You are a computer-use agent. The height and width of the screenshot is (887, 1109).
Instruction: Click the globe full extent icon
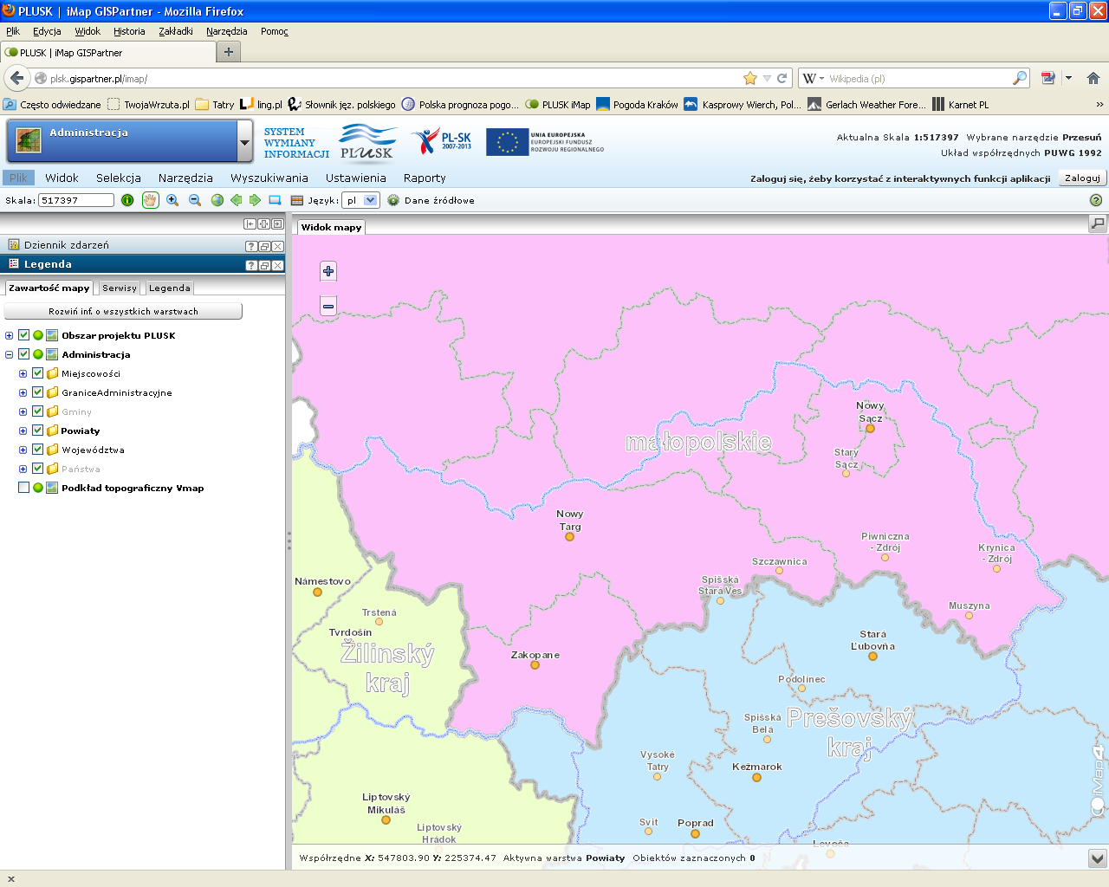tap(217, 200)
